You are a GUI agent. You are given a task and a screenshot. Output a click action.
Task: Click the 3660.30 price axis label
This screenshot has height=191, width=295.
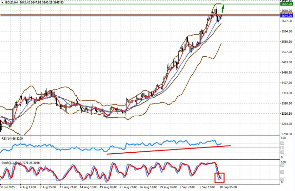pyautogui.click(x=287, y=11)
